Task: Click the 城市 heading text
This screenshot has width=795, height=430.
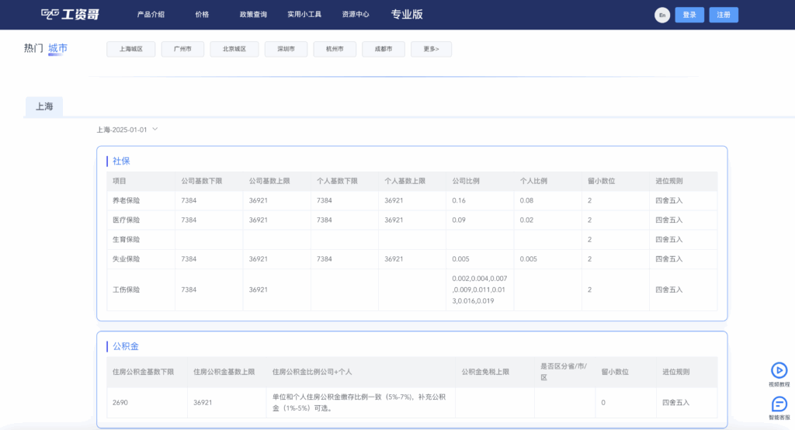Action: [57, 48]
